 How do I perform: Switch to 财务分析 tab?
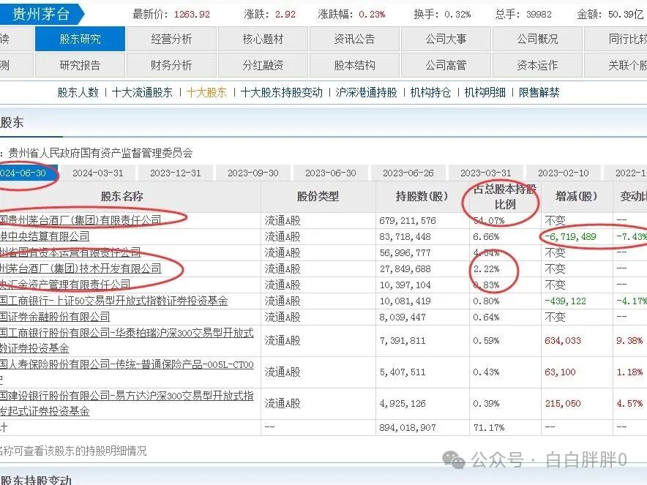(171, 65)
